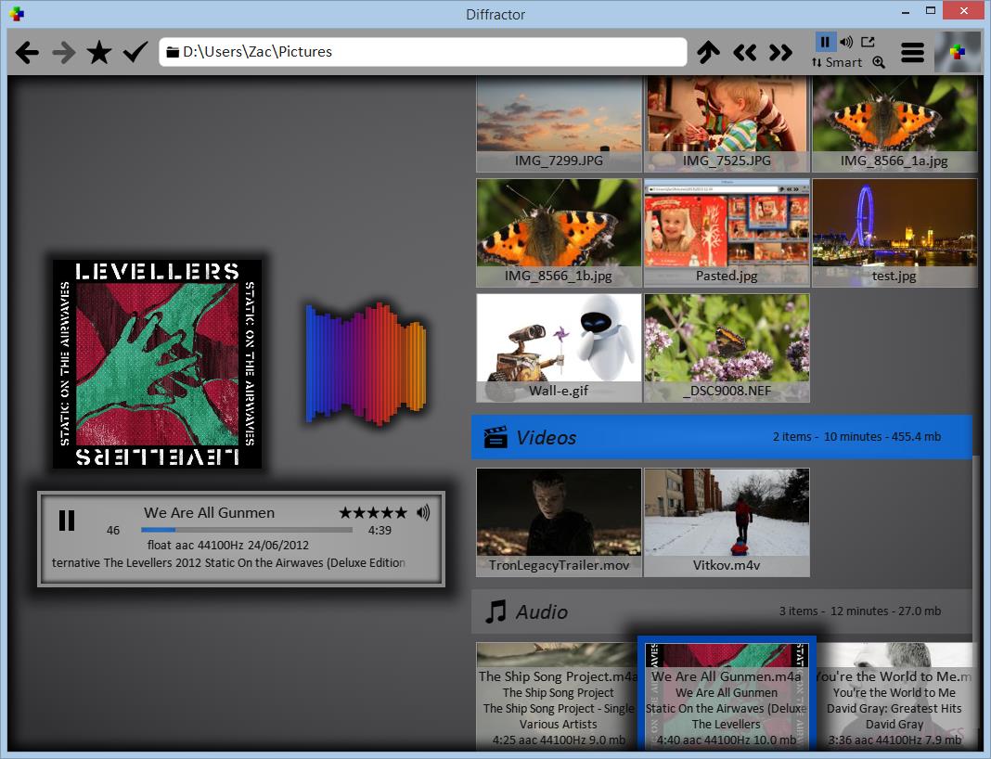The width and height of the screenshot is (991, 759).
Task: Click the pop-out full screen icon
Action: click(868, 42)
